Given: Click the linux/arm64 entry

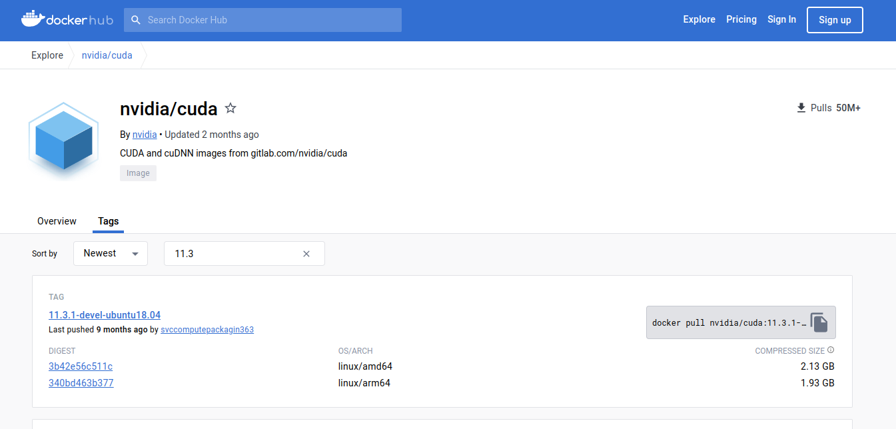Looking at the screenshot, I should 364,383.
